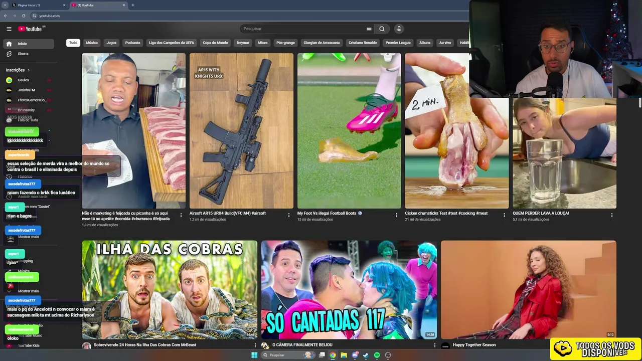This screenshot has width=642, height=361.
Task: Open the Ilha das Cobras video thumbnail
Action: click(170, 290)
